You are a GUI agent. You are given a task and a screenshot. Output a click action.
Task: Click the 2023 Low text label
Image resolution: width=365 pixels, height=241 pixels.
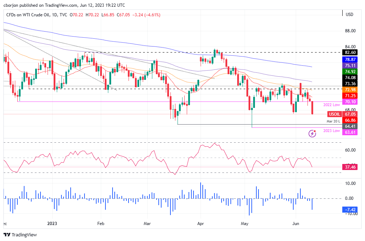[331, 131]
